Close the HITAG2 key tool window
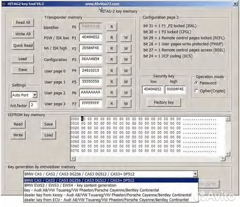Image resolution: width=240 pixels, height=207 pixels. tap(235, 4)
